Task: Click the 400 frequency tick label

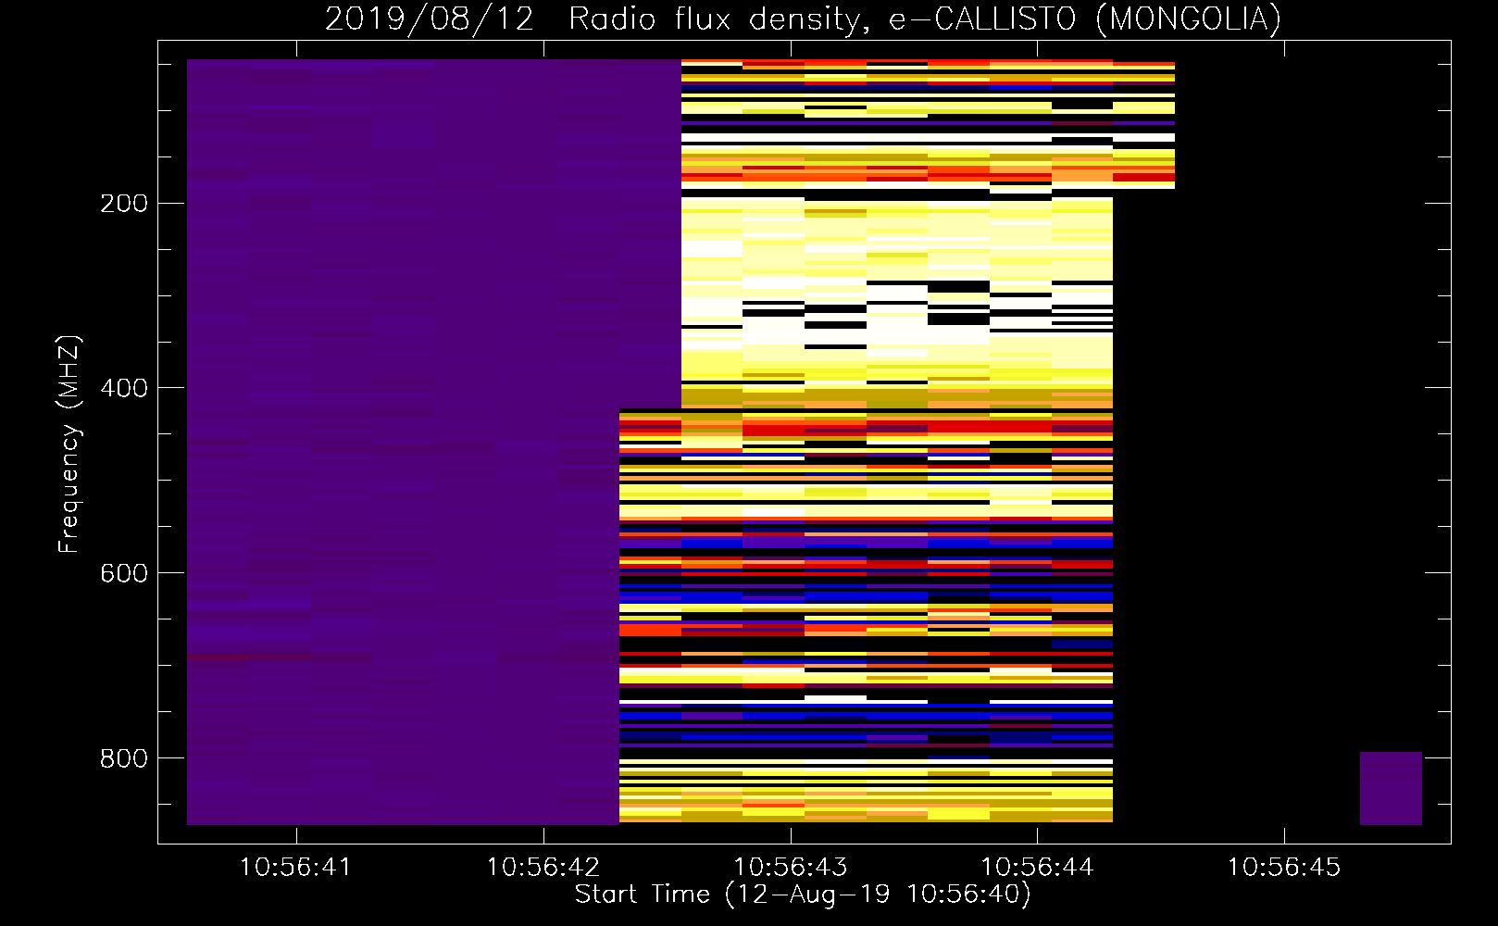Action: pos(124,388)
